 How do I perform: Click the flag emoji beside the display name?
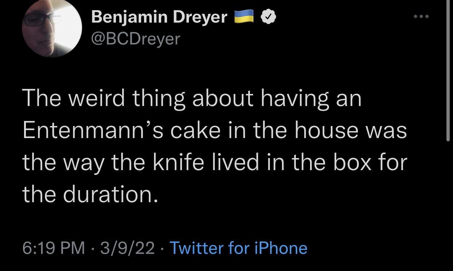(244, 16)
